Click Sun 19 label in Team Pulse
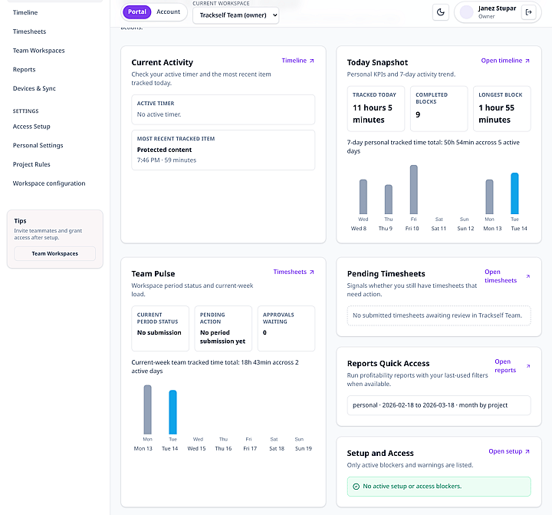Screen dimensions: 552x515 point(304,448)
